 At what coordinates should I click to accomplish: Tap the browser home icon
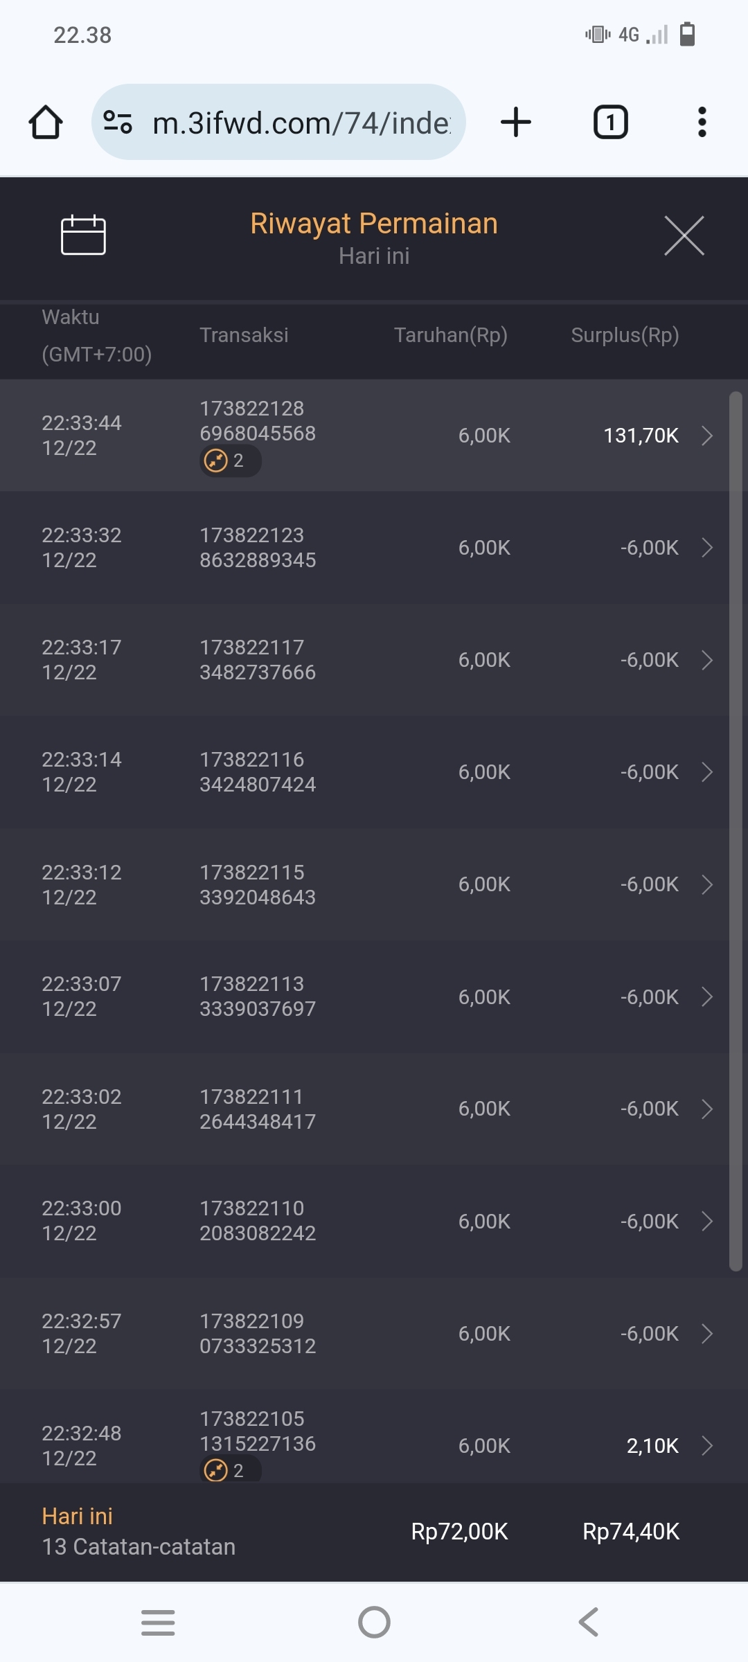(46, 123)
